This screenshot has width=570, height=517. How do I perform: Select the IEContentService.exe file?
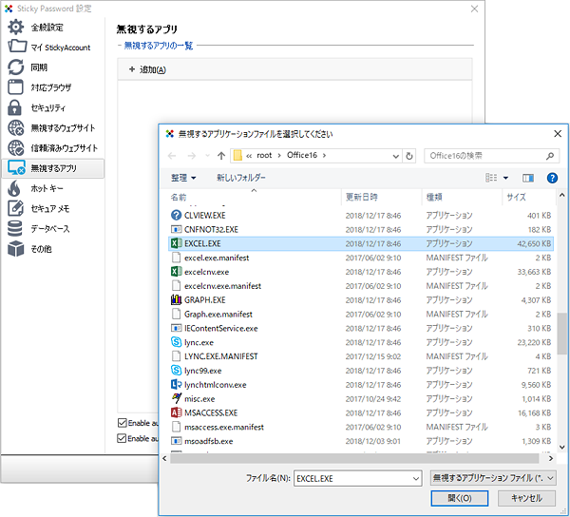(361, 328)
